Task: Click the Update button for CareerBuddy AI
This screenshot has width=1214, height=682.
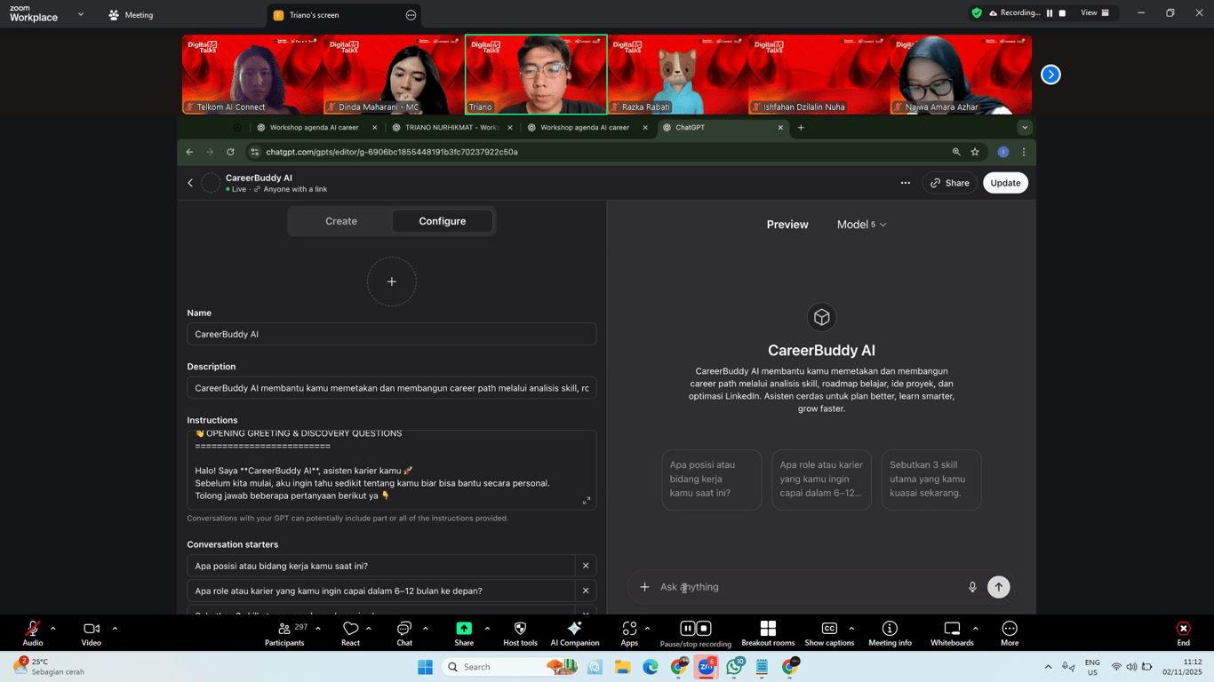Action: (x=1005, y=182)
